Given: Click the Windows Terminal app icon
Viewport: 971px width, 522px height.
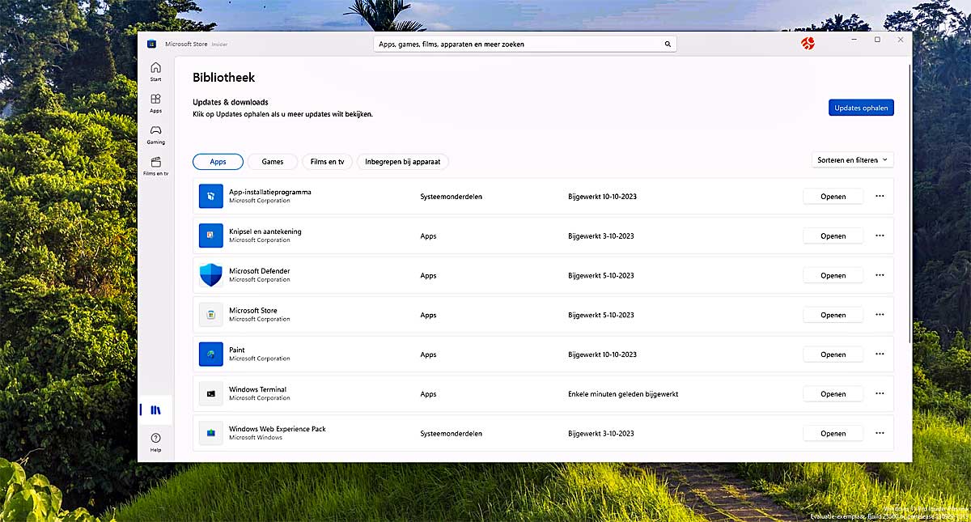Looking at the screenshot, I should [x=210, y=394].
